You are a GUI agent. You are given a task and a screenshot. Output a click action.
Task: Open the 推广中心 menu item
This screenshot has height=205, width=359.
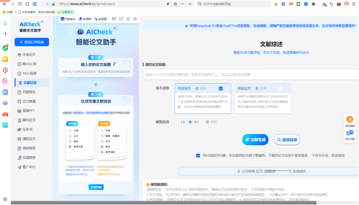27,167
